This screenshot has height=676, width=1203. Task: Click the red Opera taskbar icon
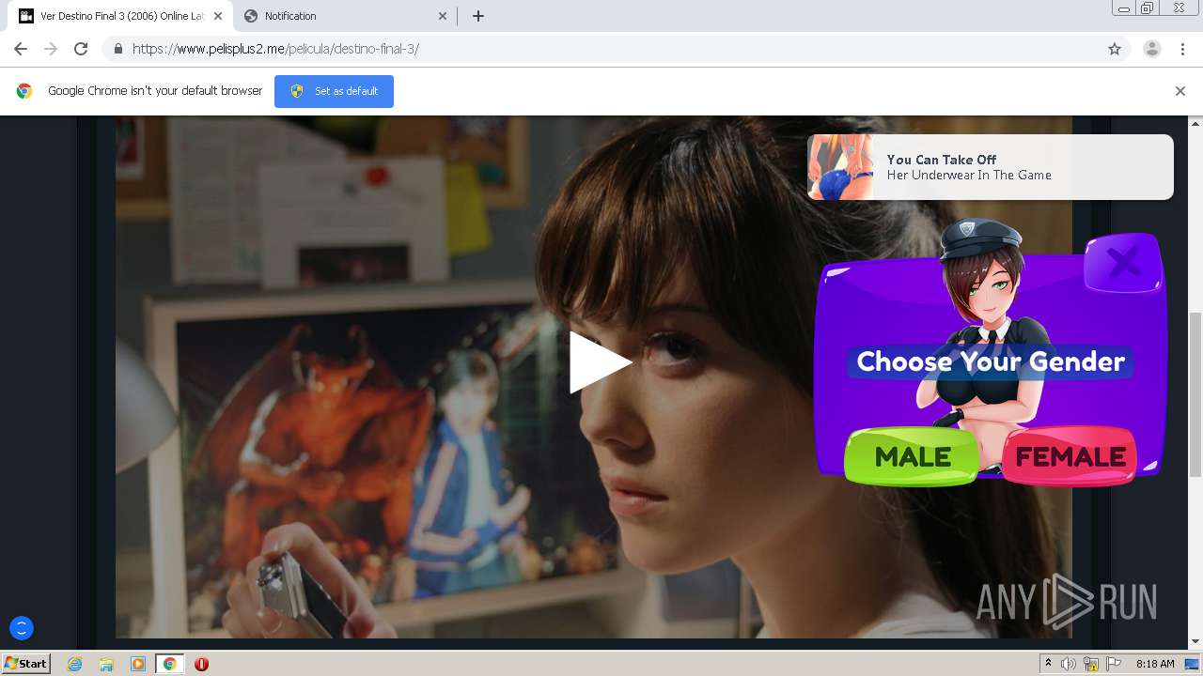click(201, 664)
